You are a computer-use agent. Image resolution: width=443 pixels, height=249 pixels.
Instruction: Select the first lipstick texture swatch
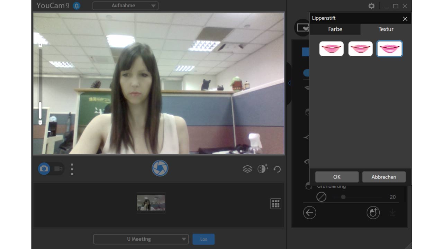tap(331, 49)
